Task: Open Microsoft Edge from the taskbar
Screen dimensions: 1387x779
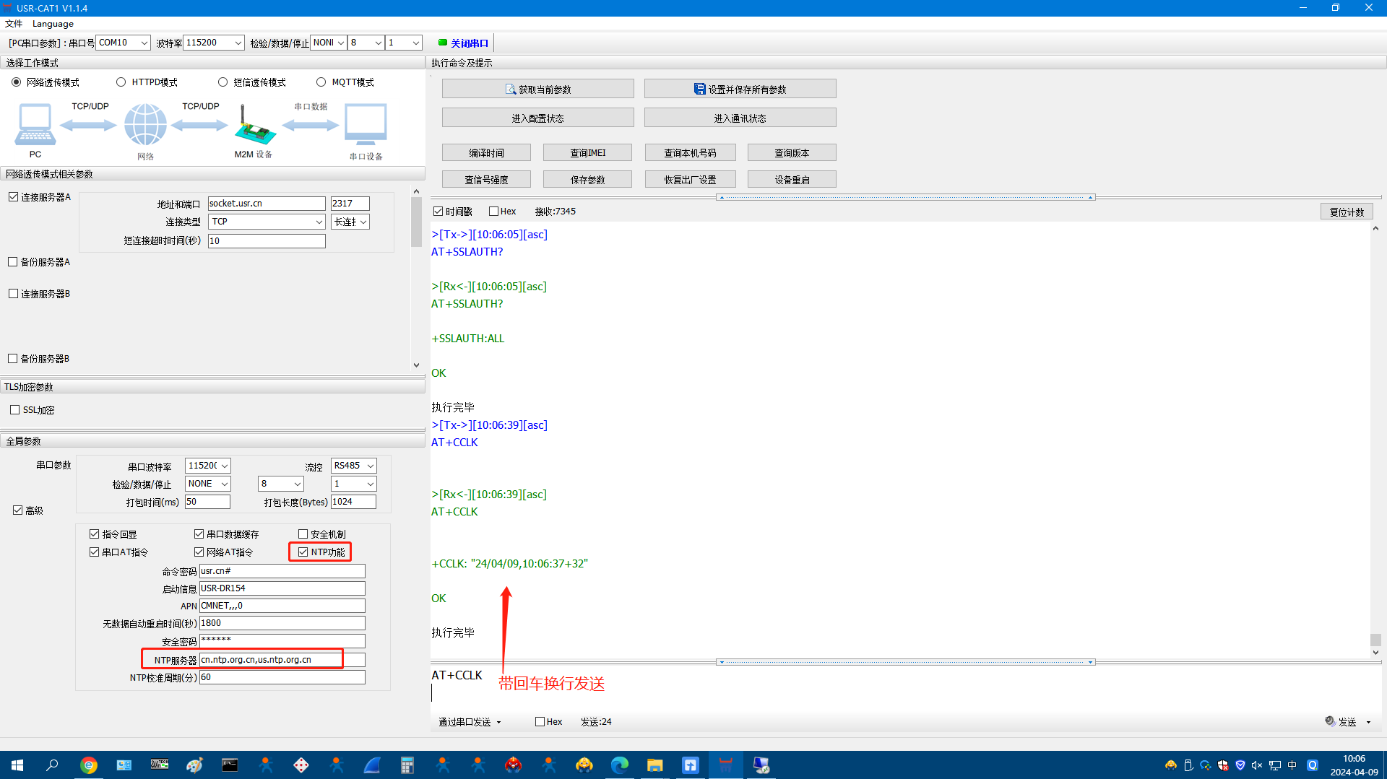Action: 619,765
